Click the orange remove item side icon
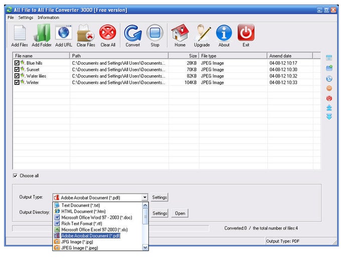The height and width of the screenshot is (259, 341). 329,88
